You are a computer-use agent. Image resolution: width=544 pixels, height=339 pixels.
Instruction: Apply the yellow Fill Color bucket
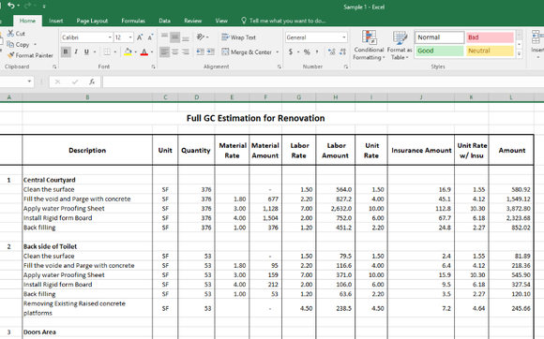tap(128, 52)
